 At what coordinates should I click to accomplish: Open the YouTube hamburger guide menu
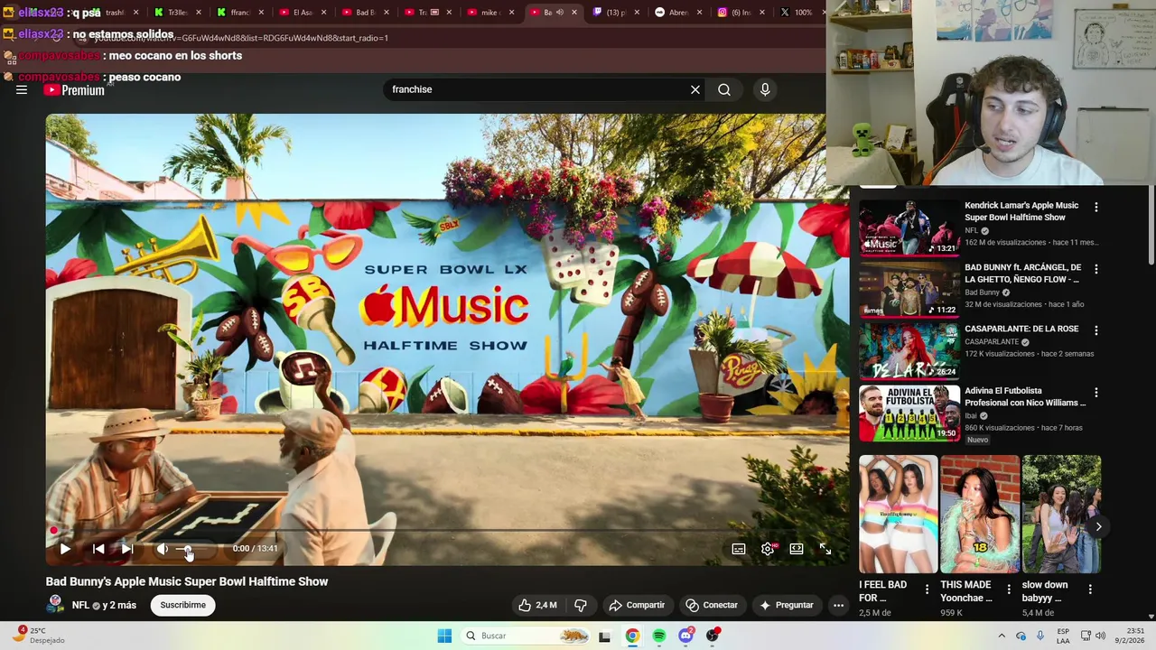(22, 89)
